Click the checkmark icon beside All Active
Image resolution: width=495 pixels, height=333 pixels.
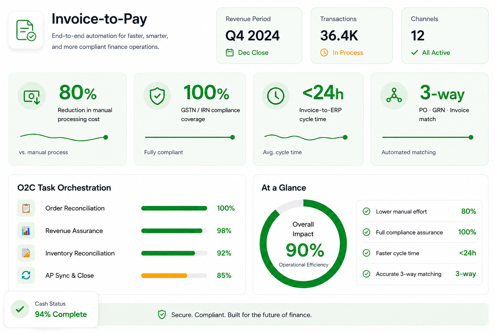(415, 52)
